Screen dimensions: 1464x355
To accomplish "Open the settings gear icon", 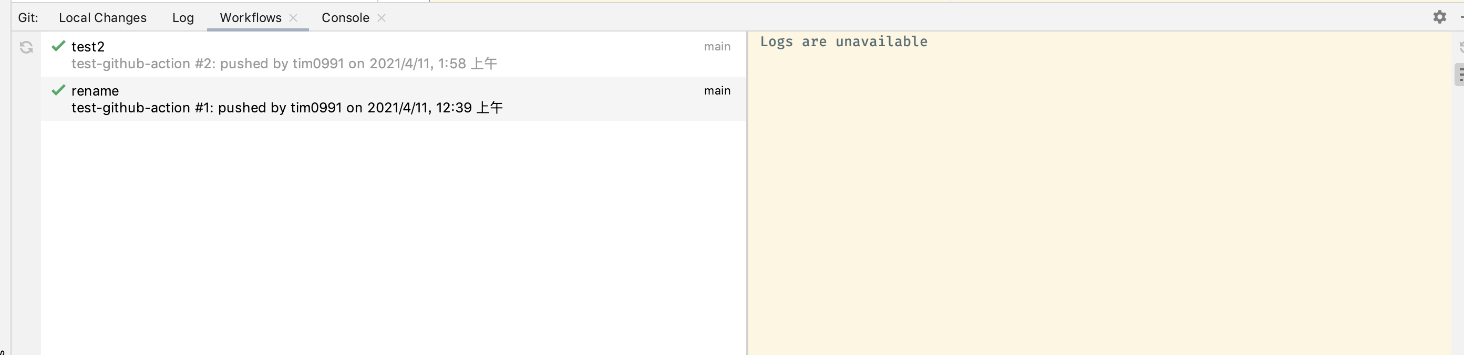I will [x=1439, y=17].
